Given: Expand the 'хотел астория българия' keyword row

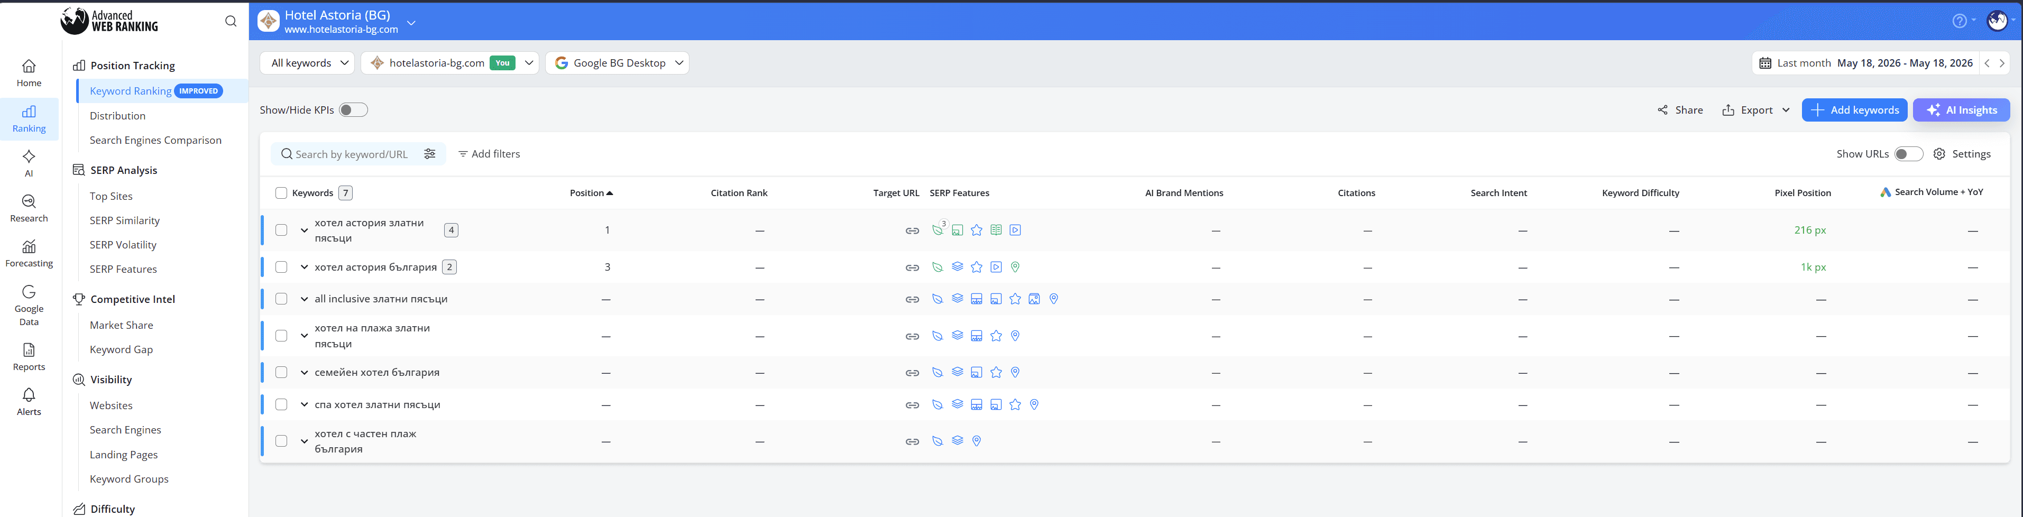Looking at the screenshot, I should (x=304, y=267).
